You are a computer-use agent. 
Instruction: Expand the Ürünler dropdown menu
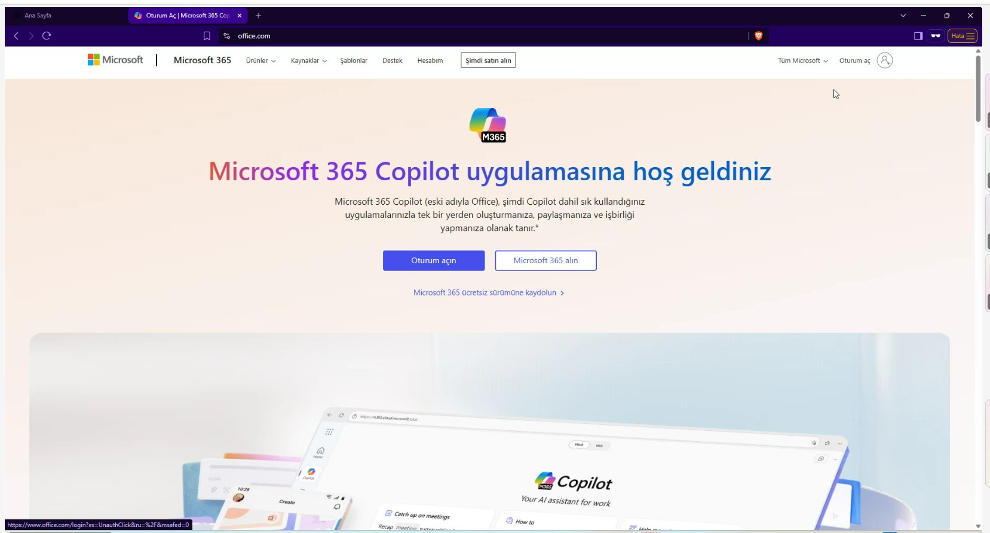tap(261, 60)
